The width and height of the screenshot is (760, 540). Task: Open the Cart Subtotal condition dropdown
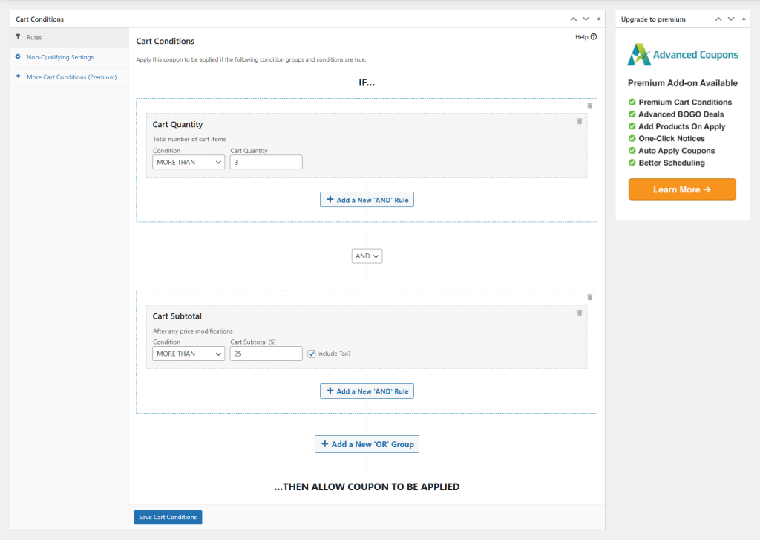click(x=188, y=354)
